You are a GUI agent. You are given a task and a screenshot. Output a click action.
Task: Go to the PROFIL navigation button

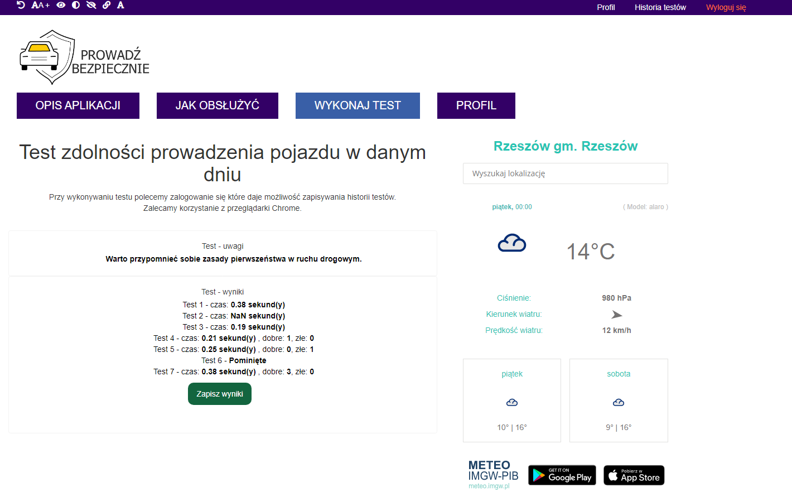tap(476, 105)
